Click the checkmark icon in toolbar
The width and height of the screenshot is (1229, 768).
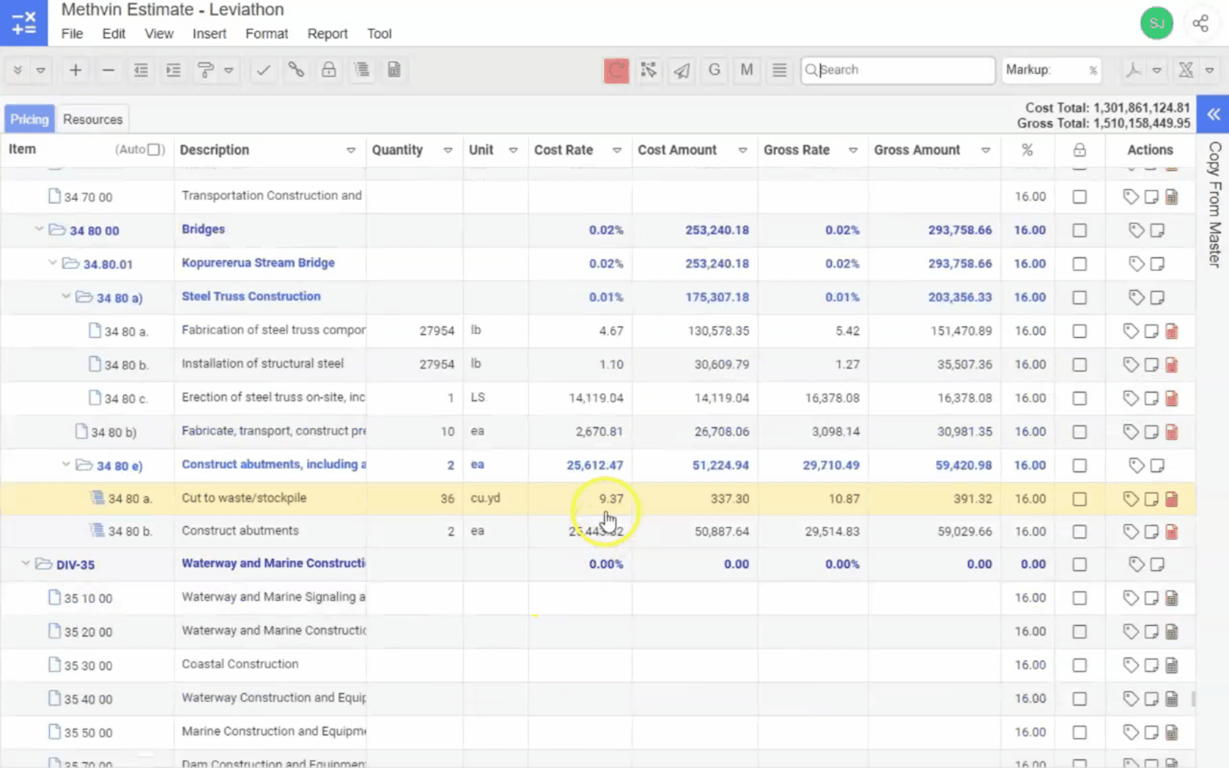[263, 70]
